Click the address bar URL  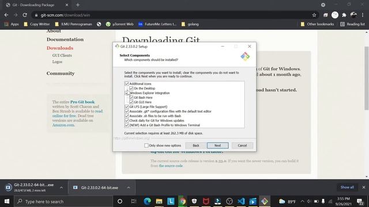(x=65, y=15)
